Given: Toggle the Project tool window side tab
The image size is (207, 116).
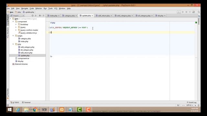Looking at the screenshot, I should 8,19.
